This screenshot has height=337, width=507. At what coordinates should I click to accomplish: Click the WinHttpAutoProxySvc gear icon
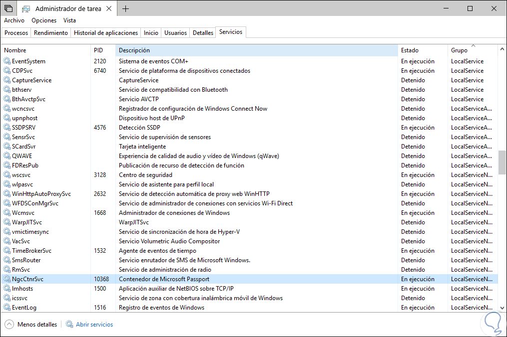[7, 194]
